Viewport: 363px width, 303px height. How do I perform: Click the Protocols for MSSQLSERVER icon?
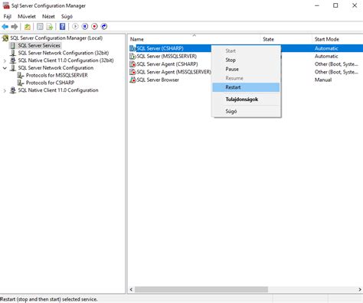point(21,76)
